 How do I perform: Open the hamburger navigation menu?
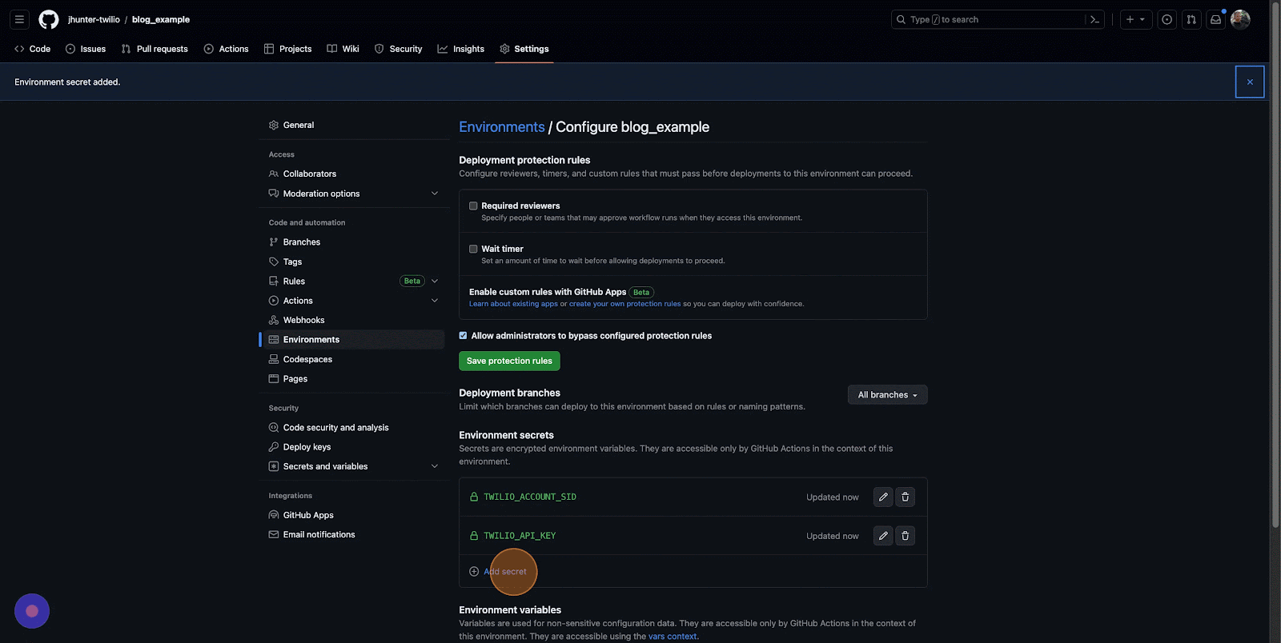[x=19, y=19]
